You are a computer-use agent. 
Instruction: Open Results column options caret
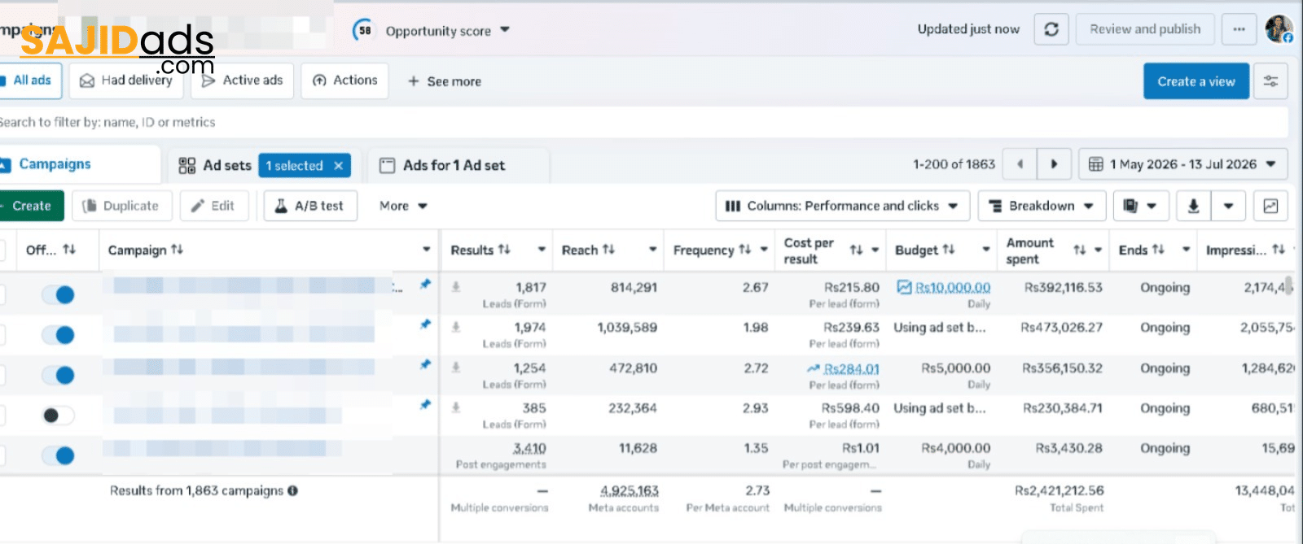coord(542,250)
